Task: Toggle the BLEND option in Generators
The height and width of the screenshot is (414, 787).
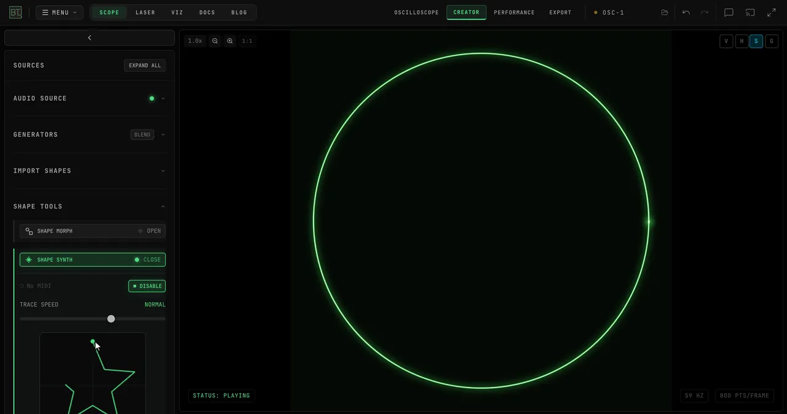Action: pos(142,135)
